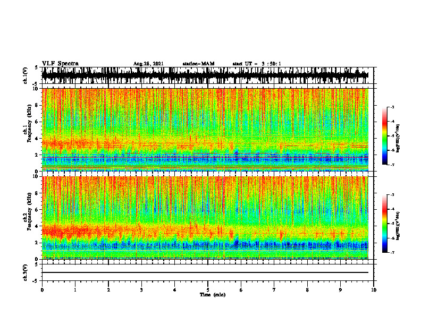The height and width of the screenshot is (325, 421).
Task: Click the '-3' label on ch.2 colorbar
Action: pos(392,195)
